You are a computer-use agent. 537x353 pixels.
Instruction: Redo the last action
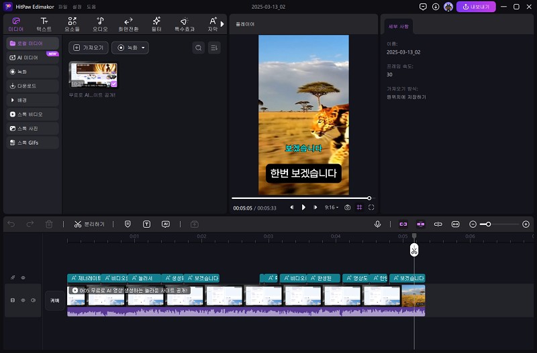(30, 224)
